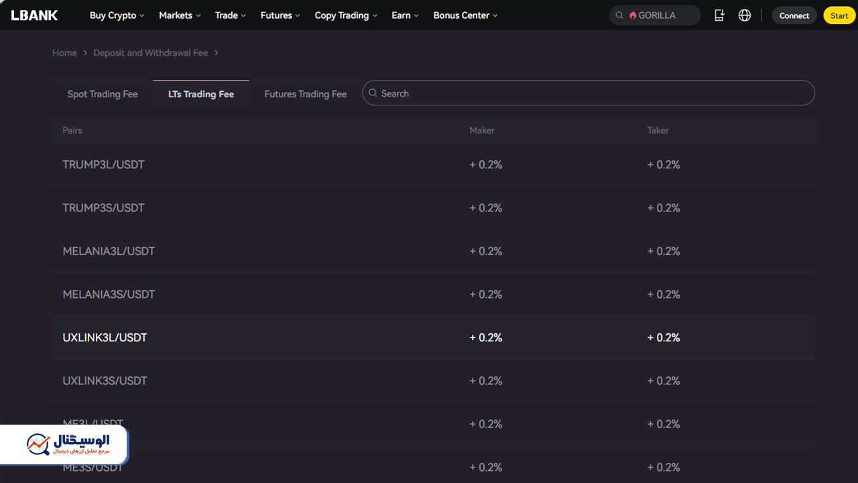
Task: Click Maker fee of TRUMP3S/USDT
Action: (x=486, y=208)
